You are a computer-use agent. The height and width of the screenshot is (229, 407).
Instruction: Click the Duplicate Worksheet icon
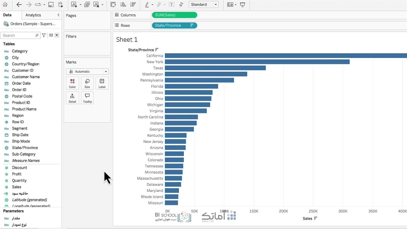[x=87, y=5]
